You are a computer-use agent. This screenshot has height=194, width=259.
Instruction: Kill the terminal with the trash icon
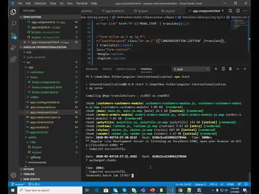click(230, 69)
